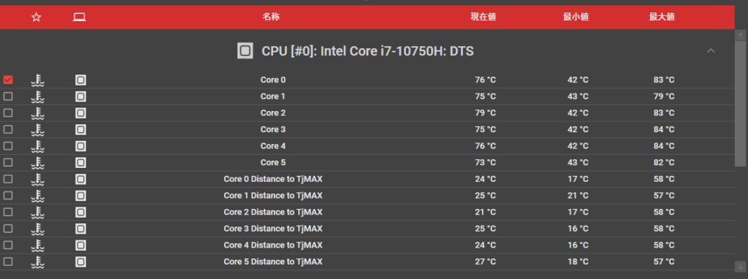Click the 最大値 column header
Screen dimensions: 748x279
pos(662,17)
